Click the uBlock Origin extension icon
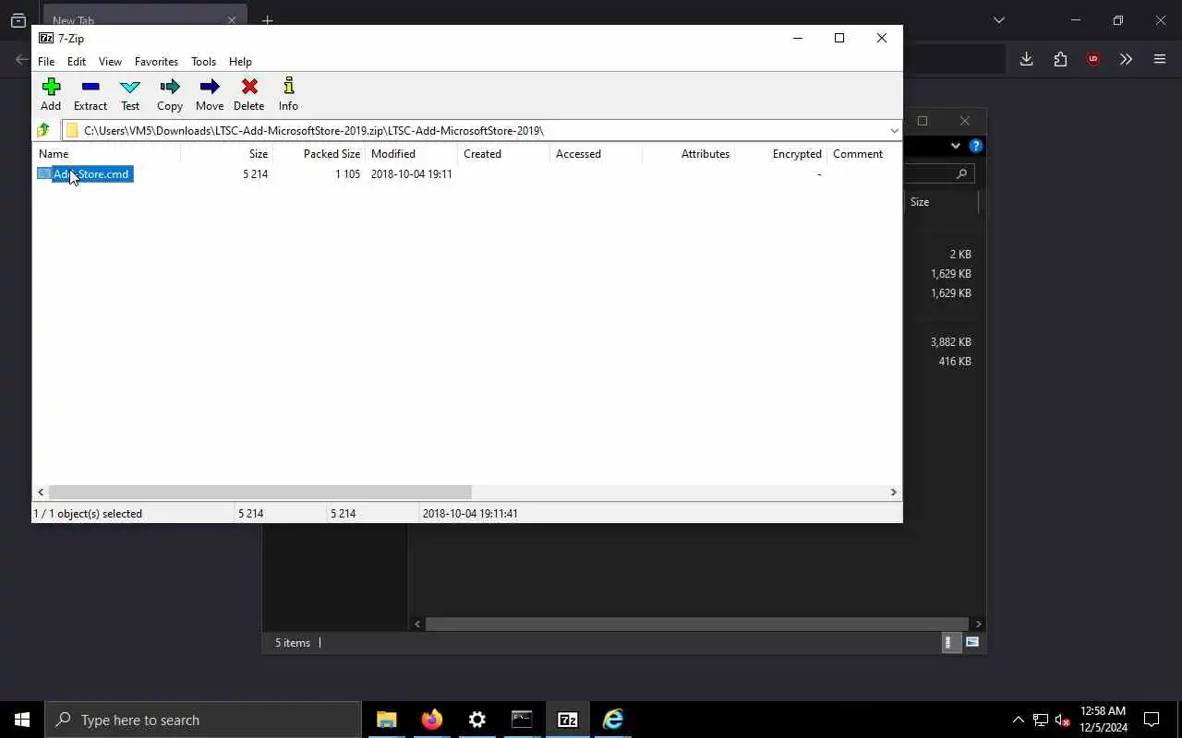This screenshot has width=1182, height=738. tap(1093, 59)
